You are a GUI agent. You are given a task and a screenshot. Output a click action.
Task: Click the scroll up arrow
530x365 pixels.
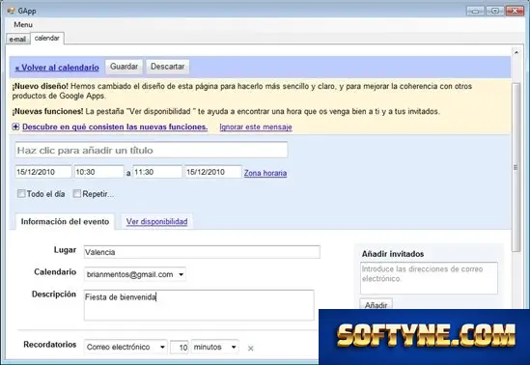[x=516, y=52]
